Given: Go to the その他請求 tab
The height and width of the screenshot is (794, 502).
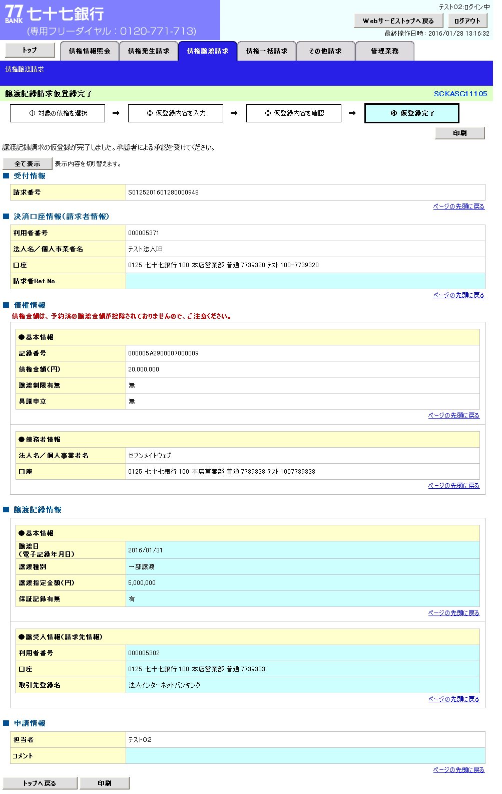Looking at the screenshot, I should (325, 51).
